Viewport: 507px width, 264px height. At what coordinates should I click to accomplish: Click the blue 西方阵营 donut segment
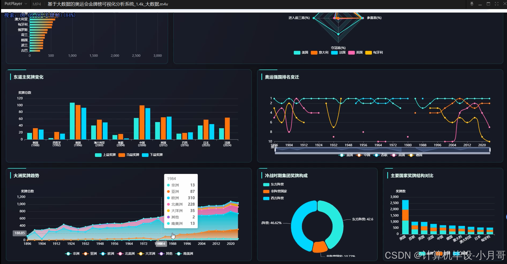297,224
